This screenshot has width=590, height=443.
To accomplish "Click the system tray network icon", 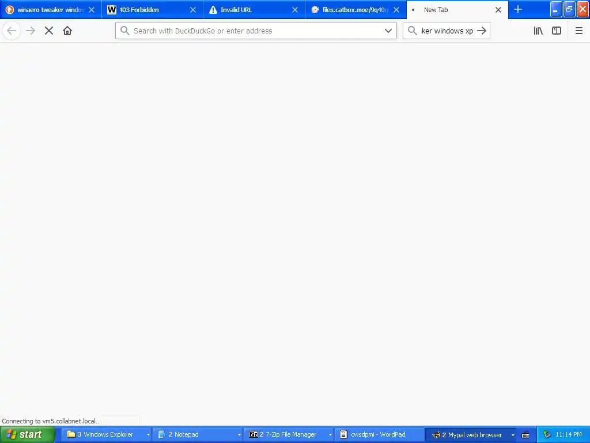I will click(x=547, y=435).
